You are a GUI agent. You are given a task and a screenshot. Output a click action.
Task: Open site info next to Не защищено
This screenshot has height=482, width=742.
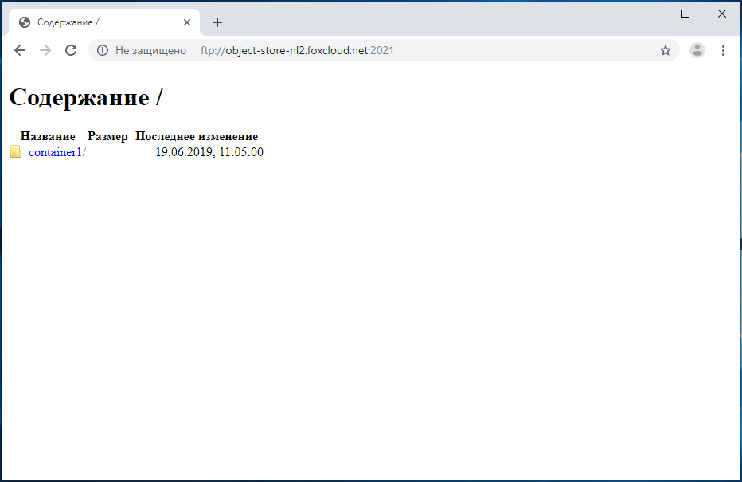click(103, 50)
